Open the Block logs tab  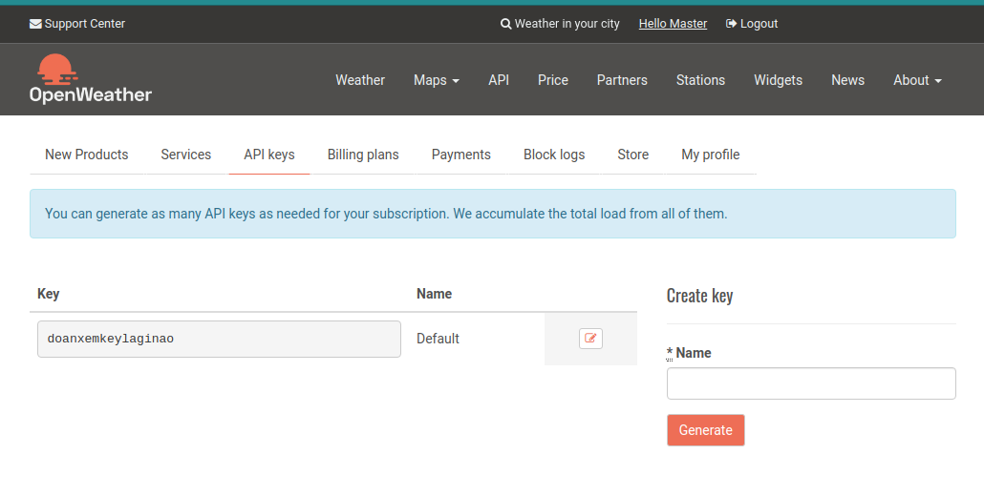pos(554,155)
